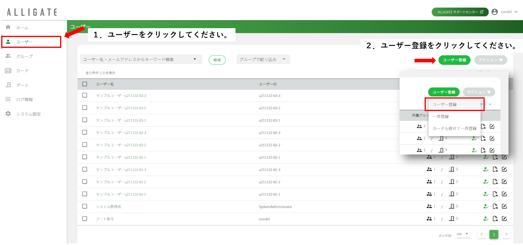Edit user サンプルユーザーu211122-01-2 via pencil icon

click(x=504, y=182)
